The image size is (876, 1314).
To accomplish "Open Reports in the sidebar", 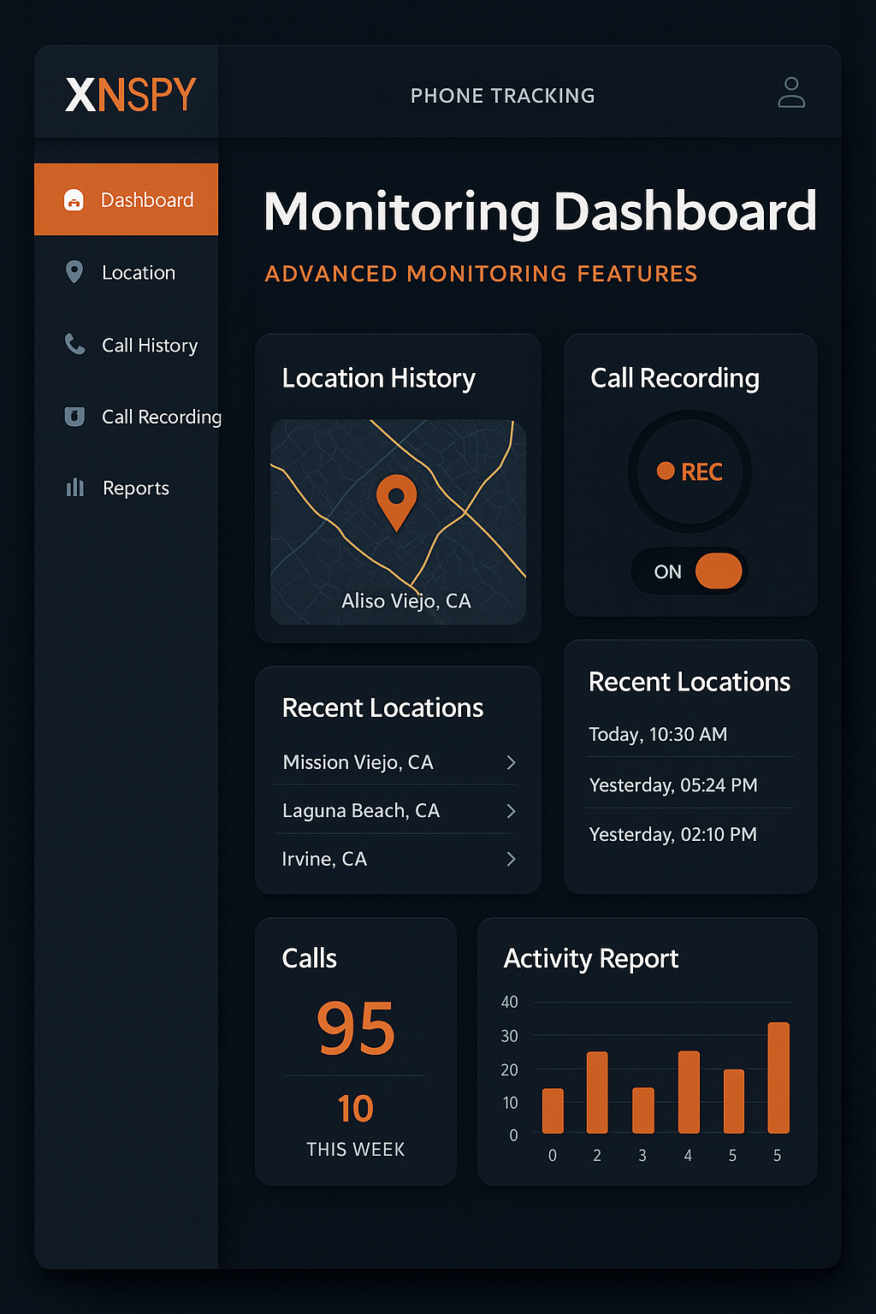I will (126, 488).
